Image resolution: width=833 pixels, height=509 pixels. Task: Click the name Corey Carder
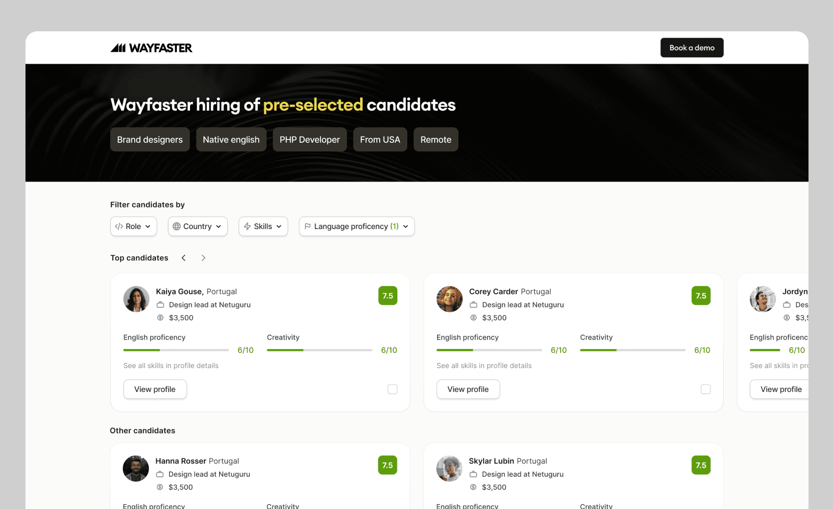493,292
